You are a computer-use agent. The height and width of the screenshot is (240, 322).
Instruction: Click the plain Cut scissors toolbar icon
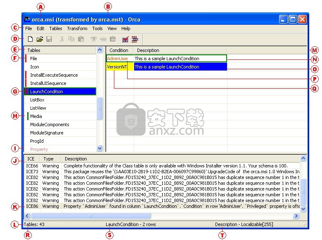tap(62, 39)
